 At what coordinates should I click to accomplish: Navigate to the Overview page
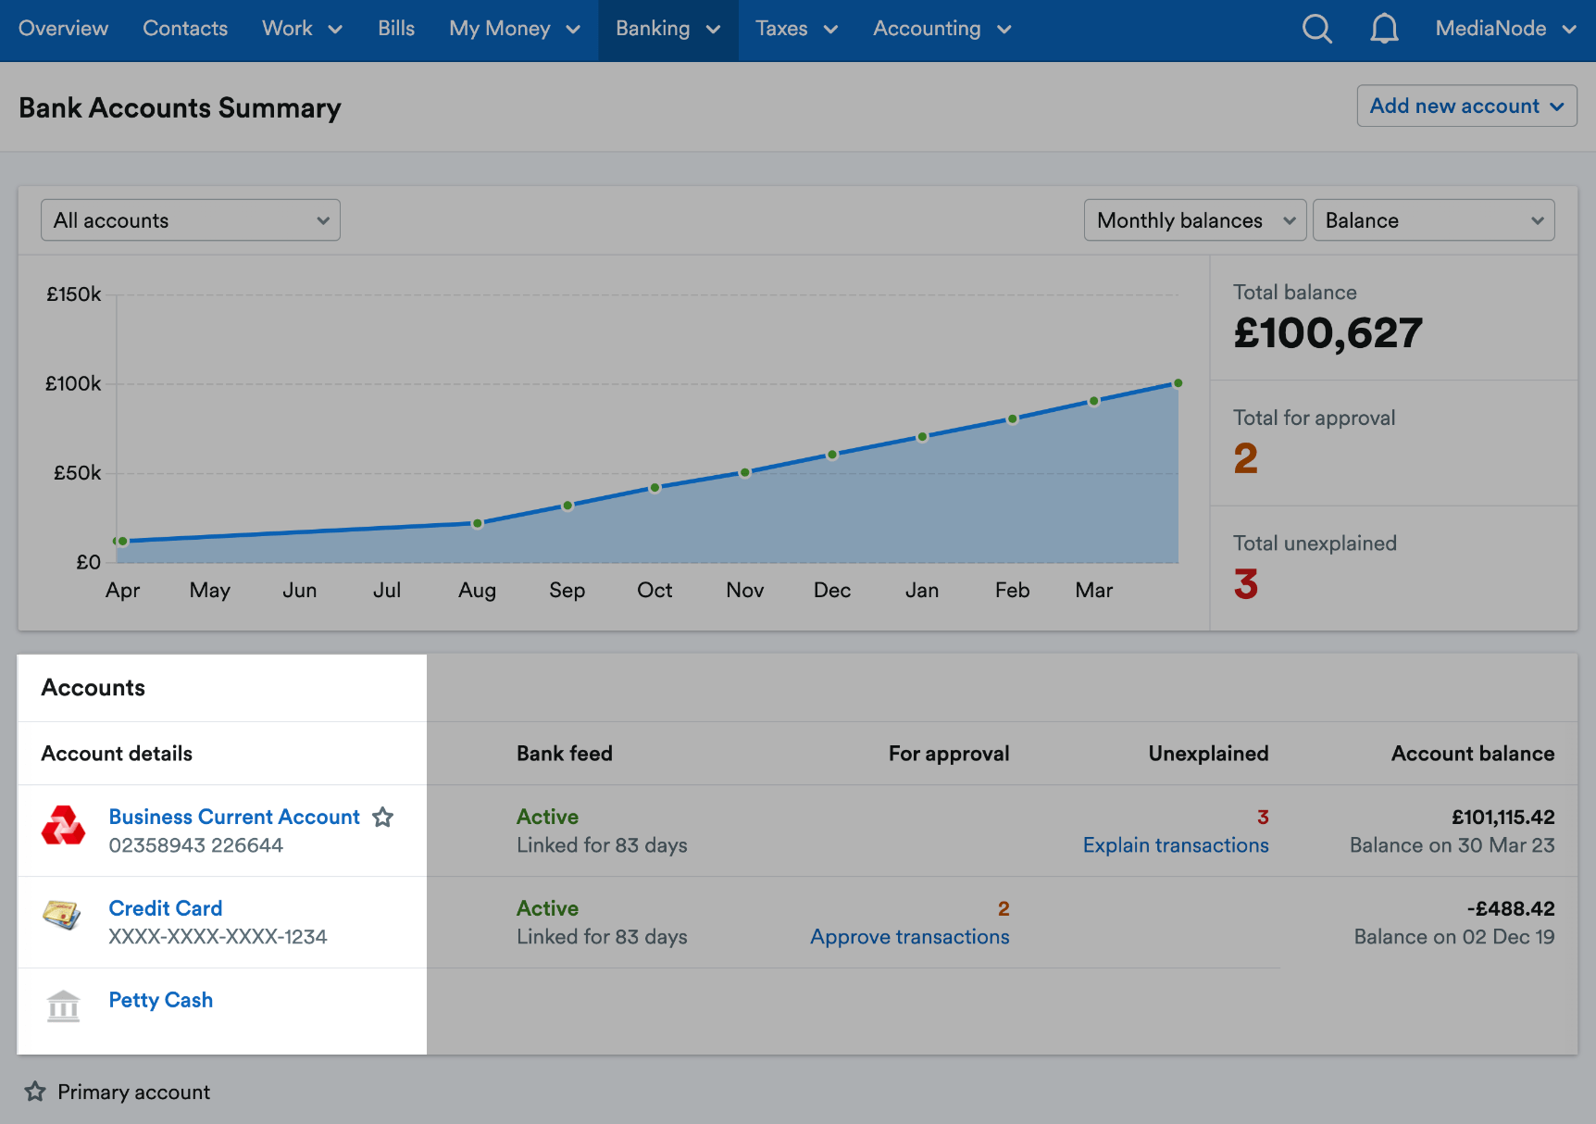tap(62, 29)
